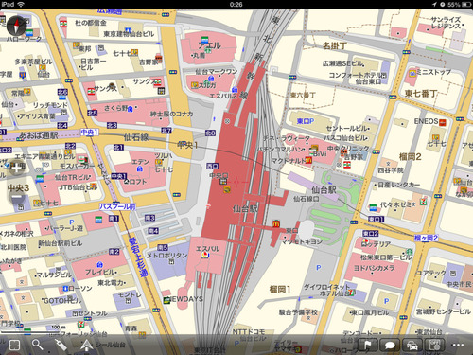The width and height of the screenshot is (473, 355).
Task: Tap the flag icon in bottom toolbar
Action: click(367, 345)
